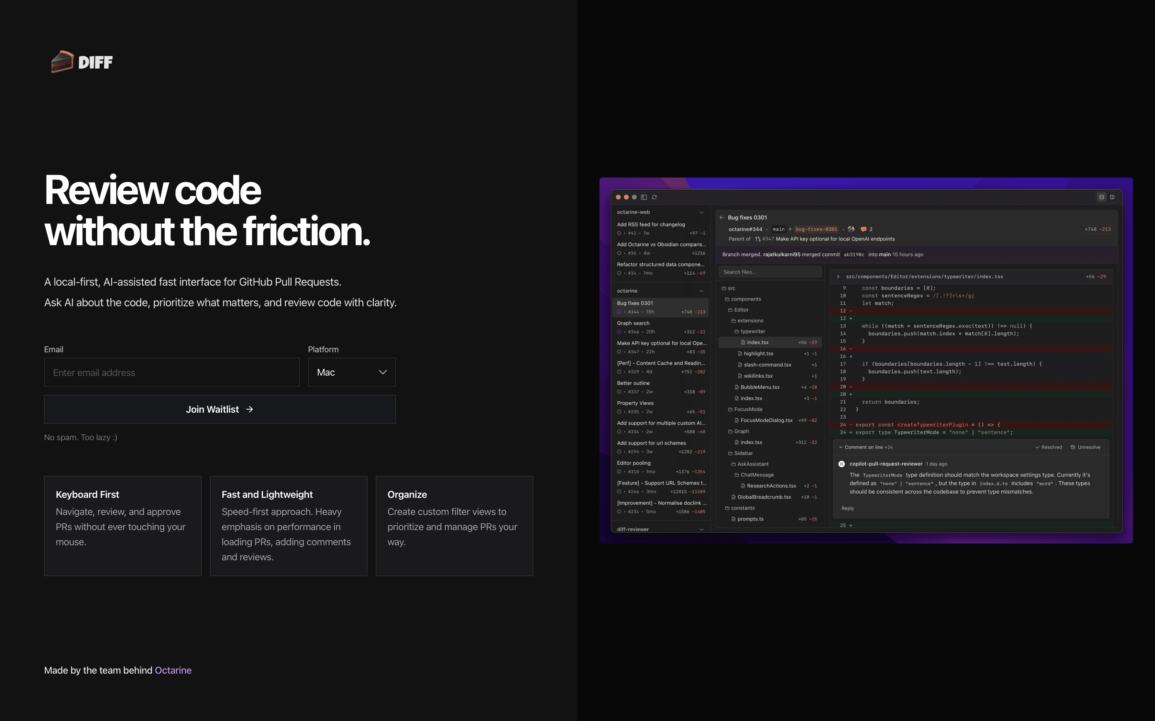Click the Fast and Lightweight feature card
The height and width of the screenshot is (721, 1155).
(288, 526)
